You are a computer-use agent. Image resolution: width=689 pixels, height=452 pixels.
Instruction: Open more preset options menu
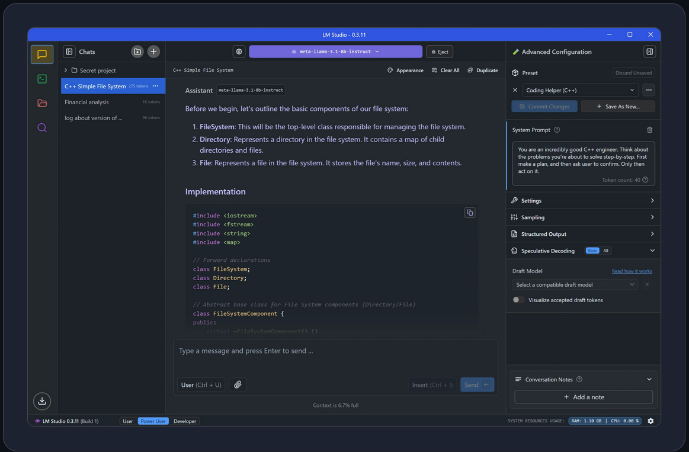649,91
